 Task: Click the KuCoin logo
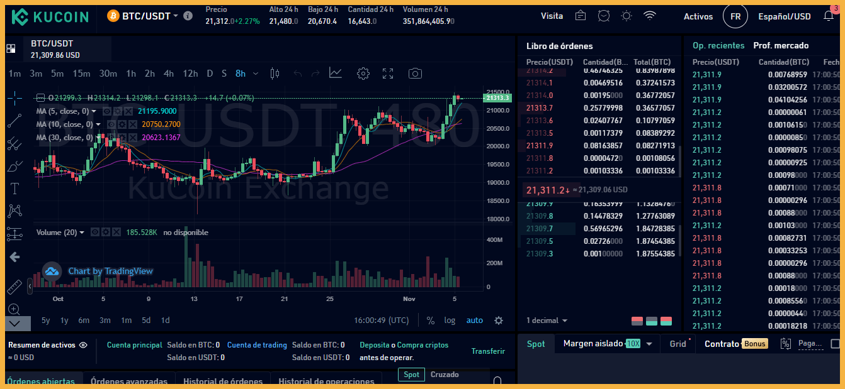(50, 16)
